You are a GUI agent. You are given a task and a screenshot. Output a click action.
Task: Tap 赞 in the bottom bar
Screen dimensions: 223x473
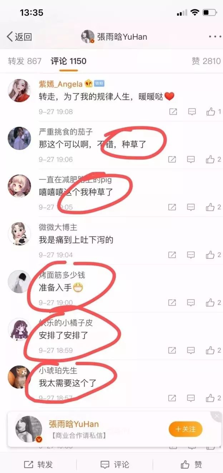[x=191, y=464]
